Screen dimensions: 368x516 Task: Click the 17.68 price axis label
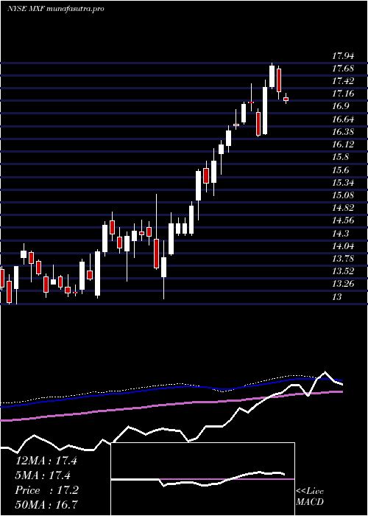tap(343, 69)
